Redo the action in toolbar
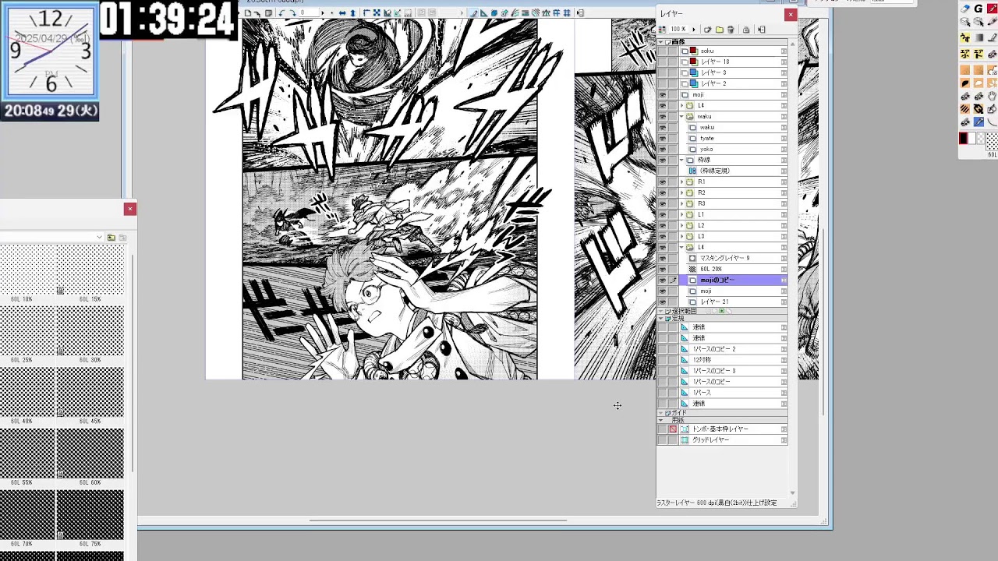This screenshot has width=998, height=561. (x=292, y=13)
